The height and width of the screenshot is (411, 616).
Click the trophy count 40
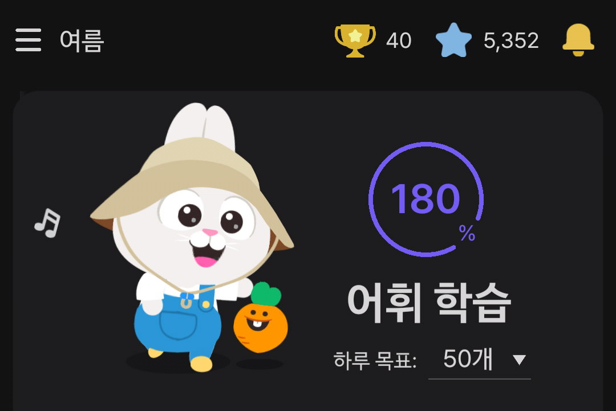(399, 40)
